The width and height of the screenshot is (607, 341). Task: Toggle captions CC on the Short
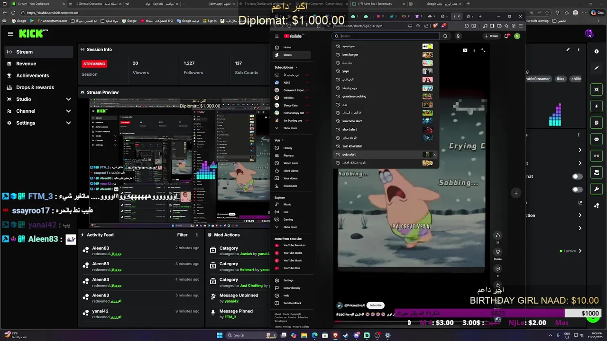click(465, 50)
